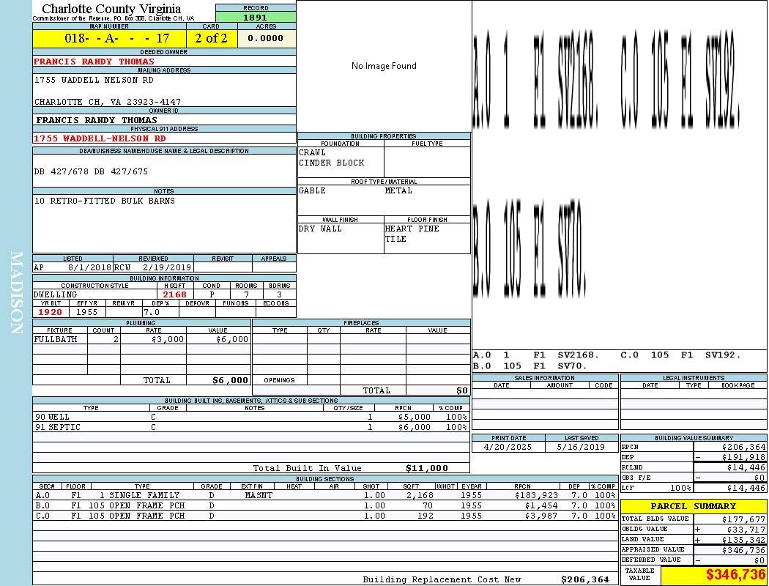Click LAND VALUE $135,342

point(743,539)
